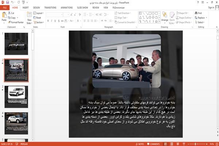Viewport: 219px width, 146px height.
Task: Click the zoom in plus icon
Action: coord(207,144)
